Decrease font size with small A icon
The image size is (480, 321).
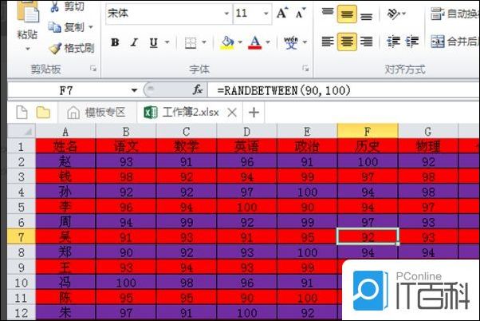[301, 14]
